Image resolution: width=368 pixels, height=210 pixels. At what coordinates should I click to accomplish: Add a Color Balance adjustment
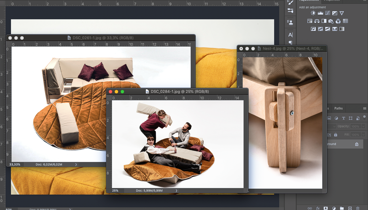317,21
